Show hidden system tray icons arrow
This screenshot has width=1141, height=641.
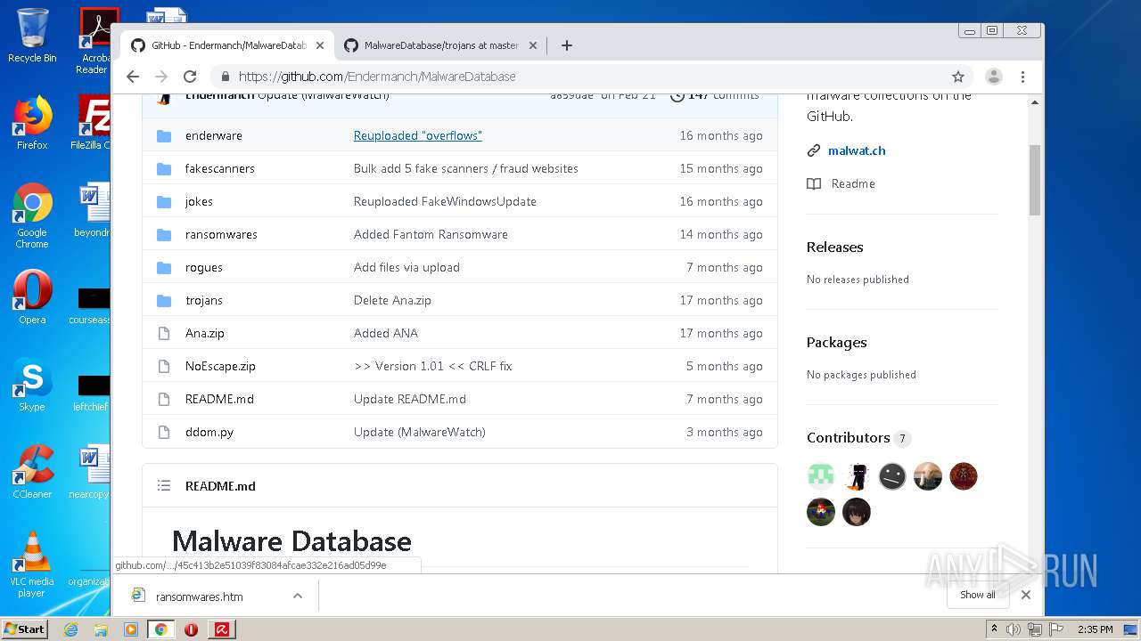click(994, 629)
